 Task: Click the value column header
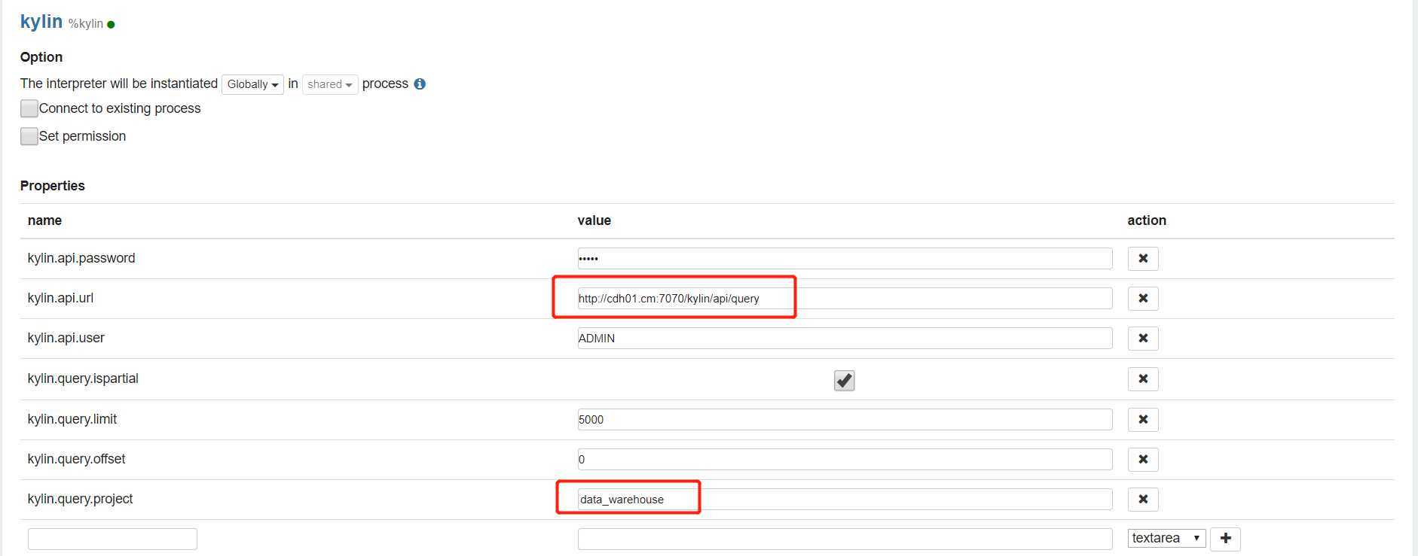(x=594, y=220)
